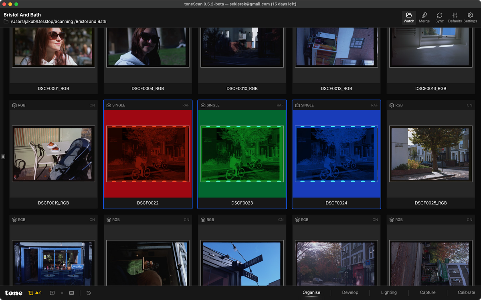Click the folder icon beside the path
The image size is (481, 300).
[x=6, y=22]
